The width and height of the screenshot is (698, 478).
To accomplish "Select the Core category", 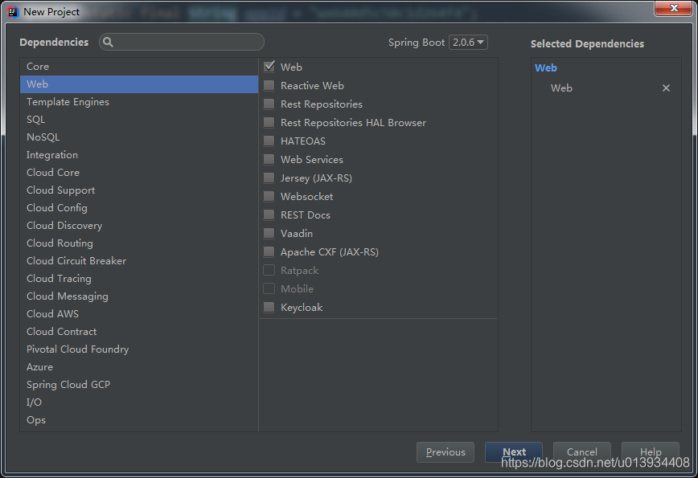I will [x=139, y=66].
